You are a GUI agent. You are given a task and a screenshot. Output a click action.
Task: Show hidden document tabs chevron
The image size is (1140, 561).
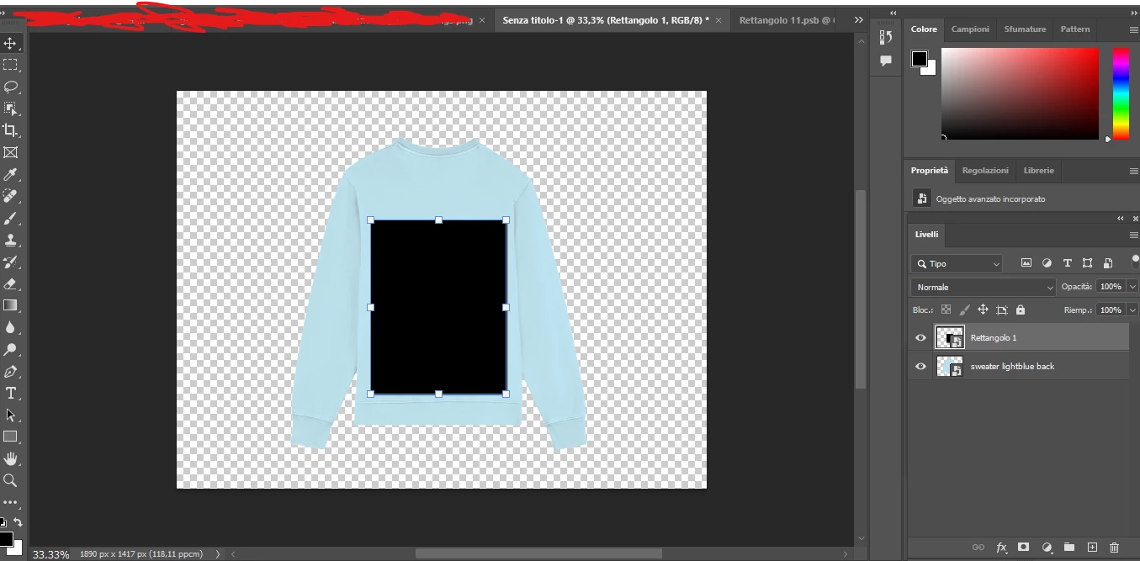[858, 19]
